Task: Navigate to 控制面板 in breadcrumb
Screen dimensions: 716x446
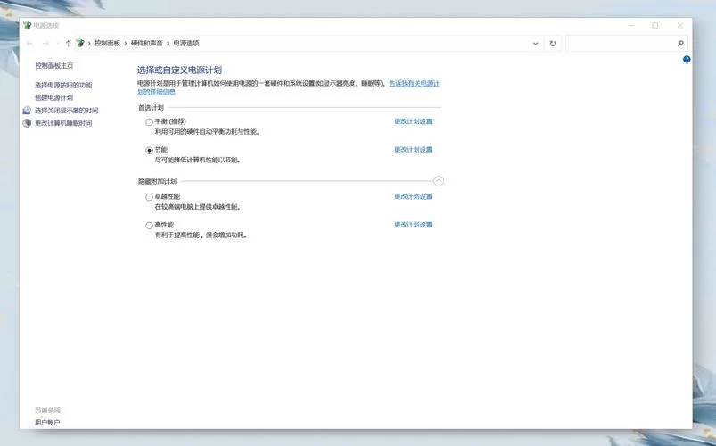Action: pos(107,43)
